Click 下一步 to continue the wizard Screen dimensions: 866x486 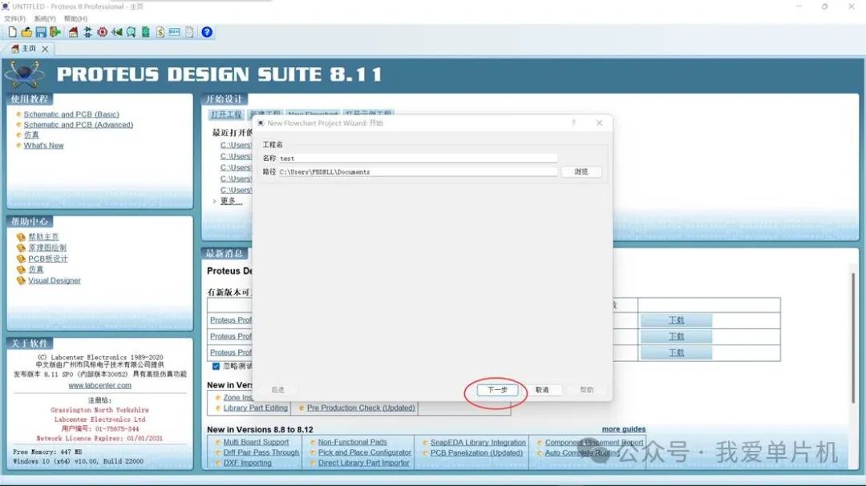[497, 390]
